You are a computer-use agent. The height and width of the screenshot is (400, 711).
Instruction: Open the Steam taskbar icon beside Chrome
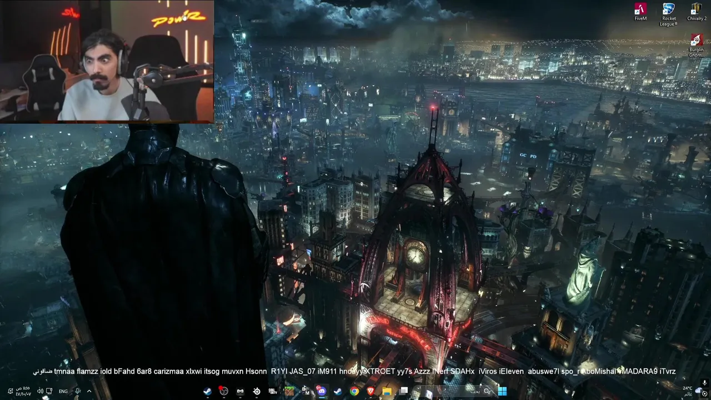point(338,391)
